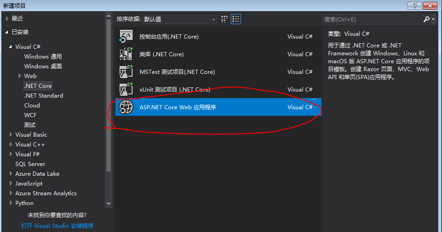442x232 pixels.
Task: Open the sort by 默认值 dropdown
Action: tap(180, 19)
